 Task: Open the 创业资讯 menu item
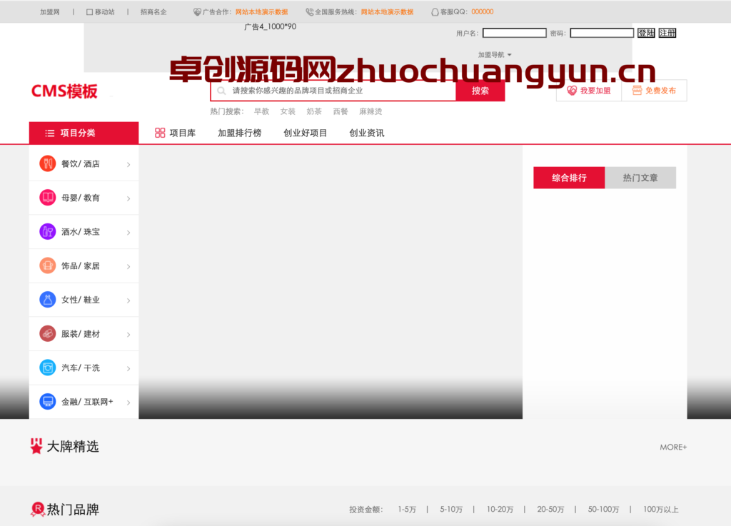point(367,133)
